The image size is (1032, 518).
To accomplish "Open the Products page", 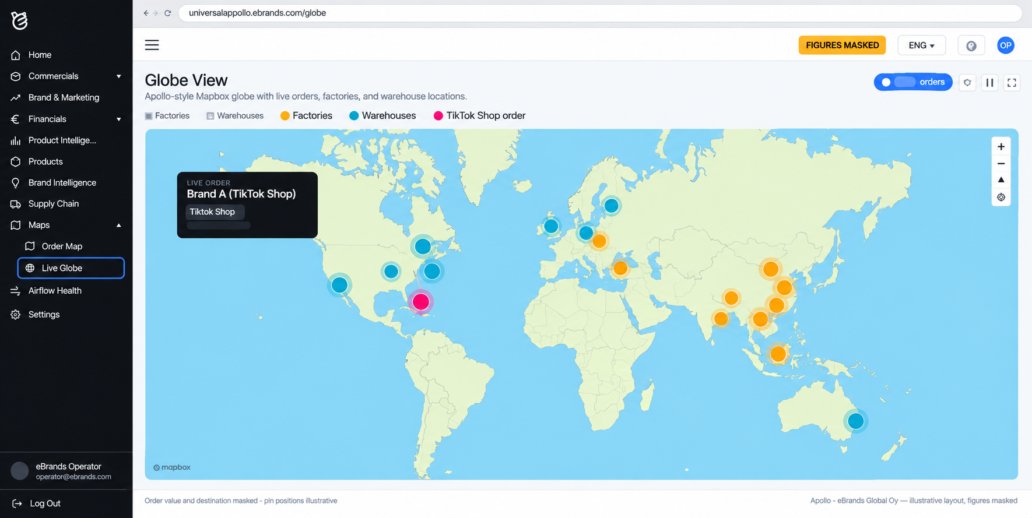I will [45, 161].
